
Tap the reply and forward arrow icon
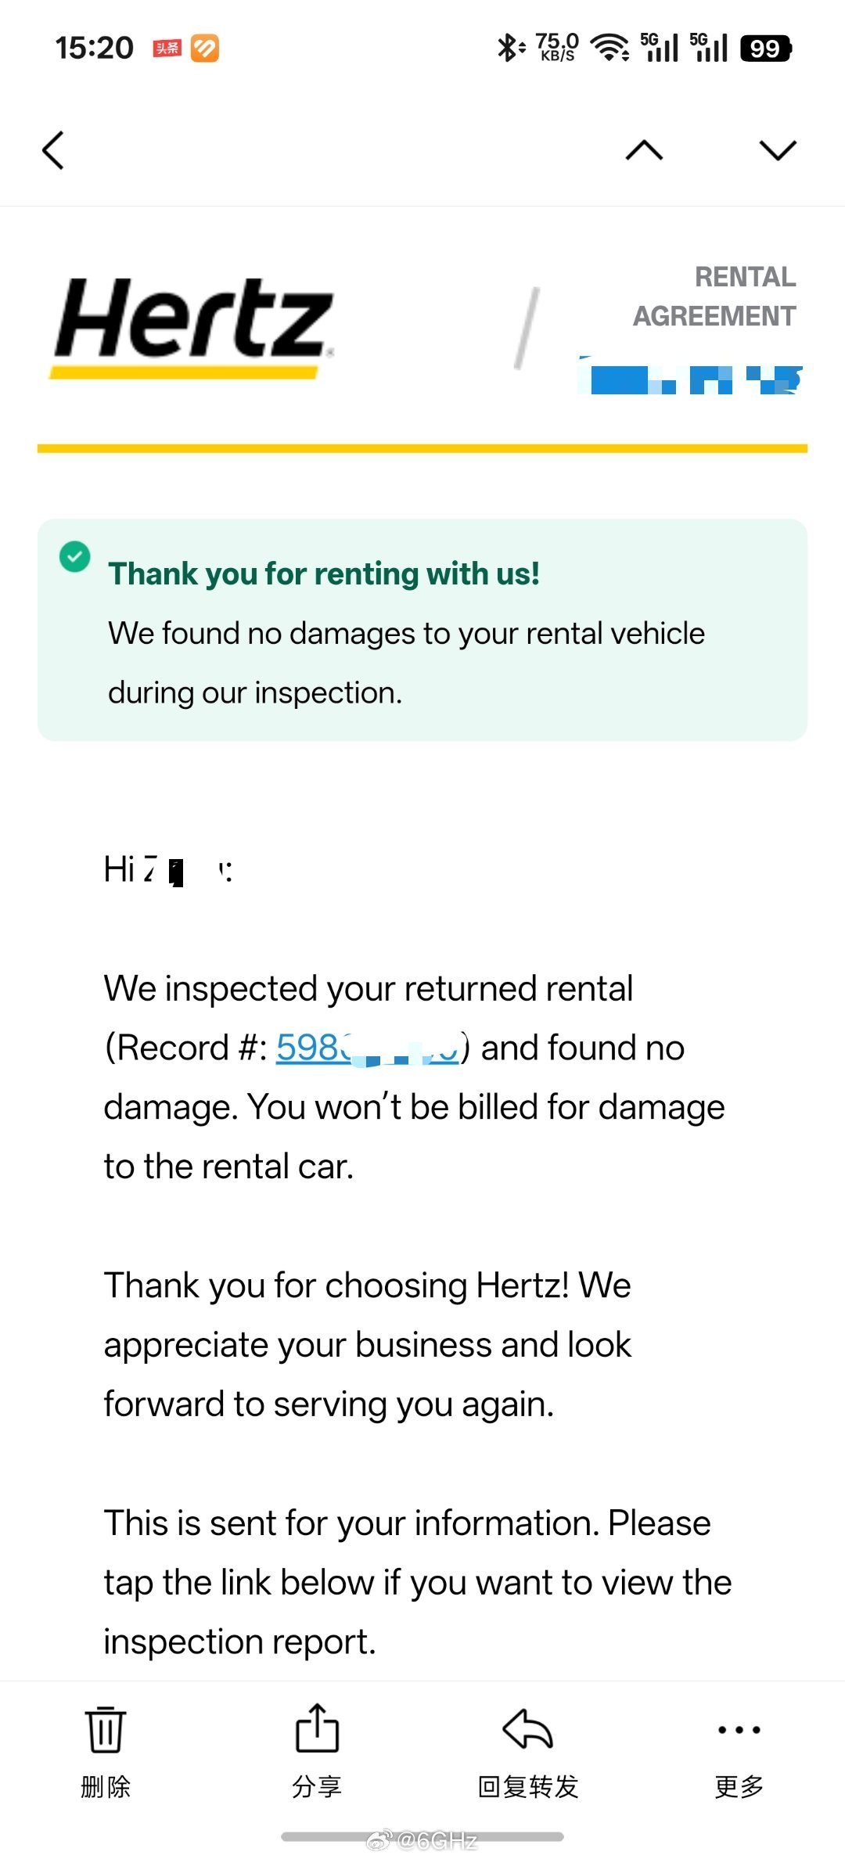tap(528, 1728)
